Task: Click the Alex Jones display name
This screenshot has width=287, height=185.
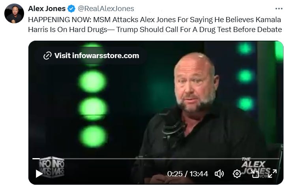Action: click(47, 9)
